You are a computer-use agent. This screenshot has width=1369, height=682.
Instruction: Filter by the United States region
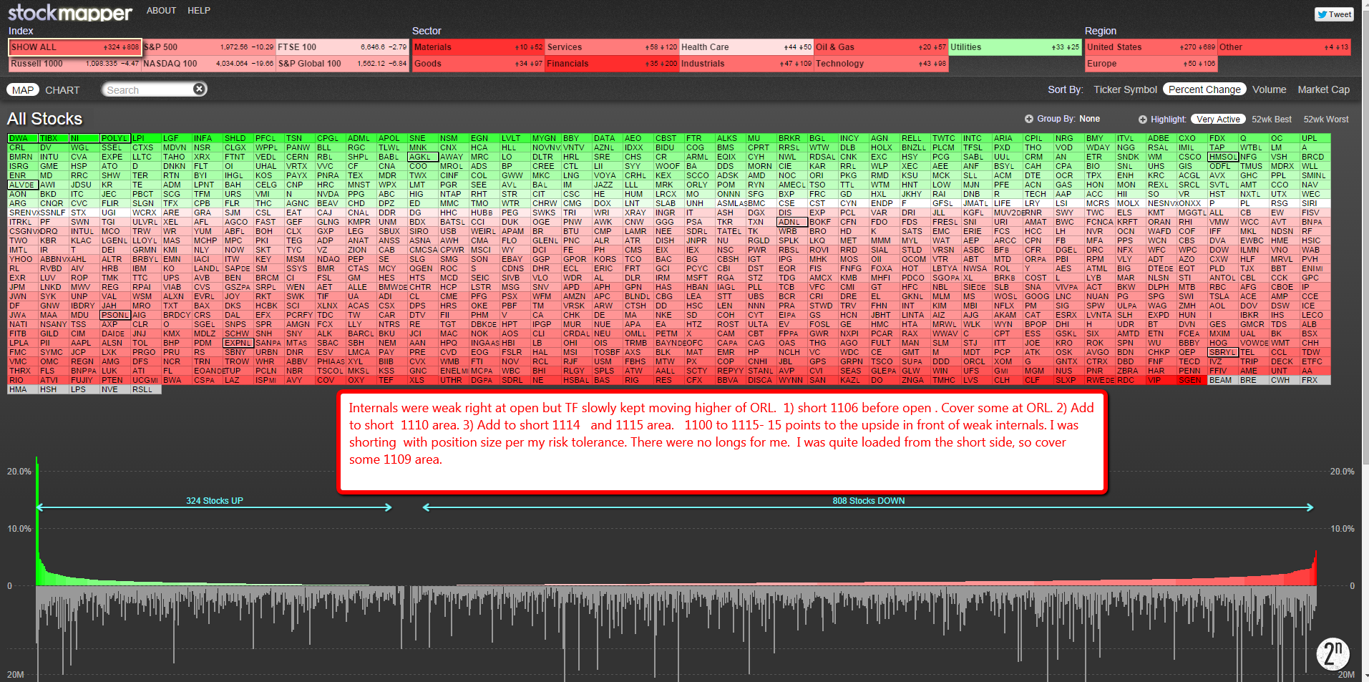[x=1151, y=47]
